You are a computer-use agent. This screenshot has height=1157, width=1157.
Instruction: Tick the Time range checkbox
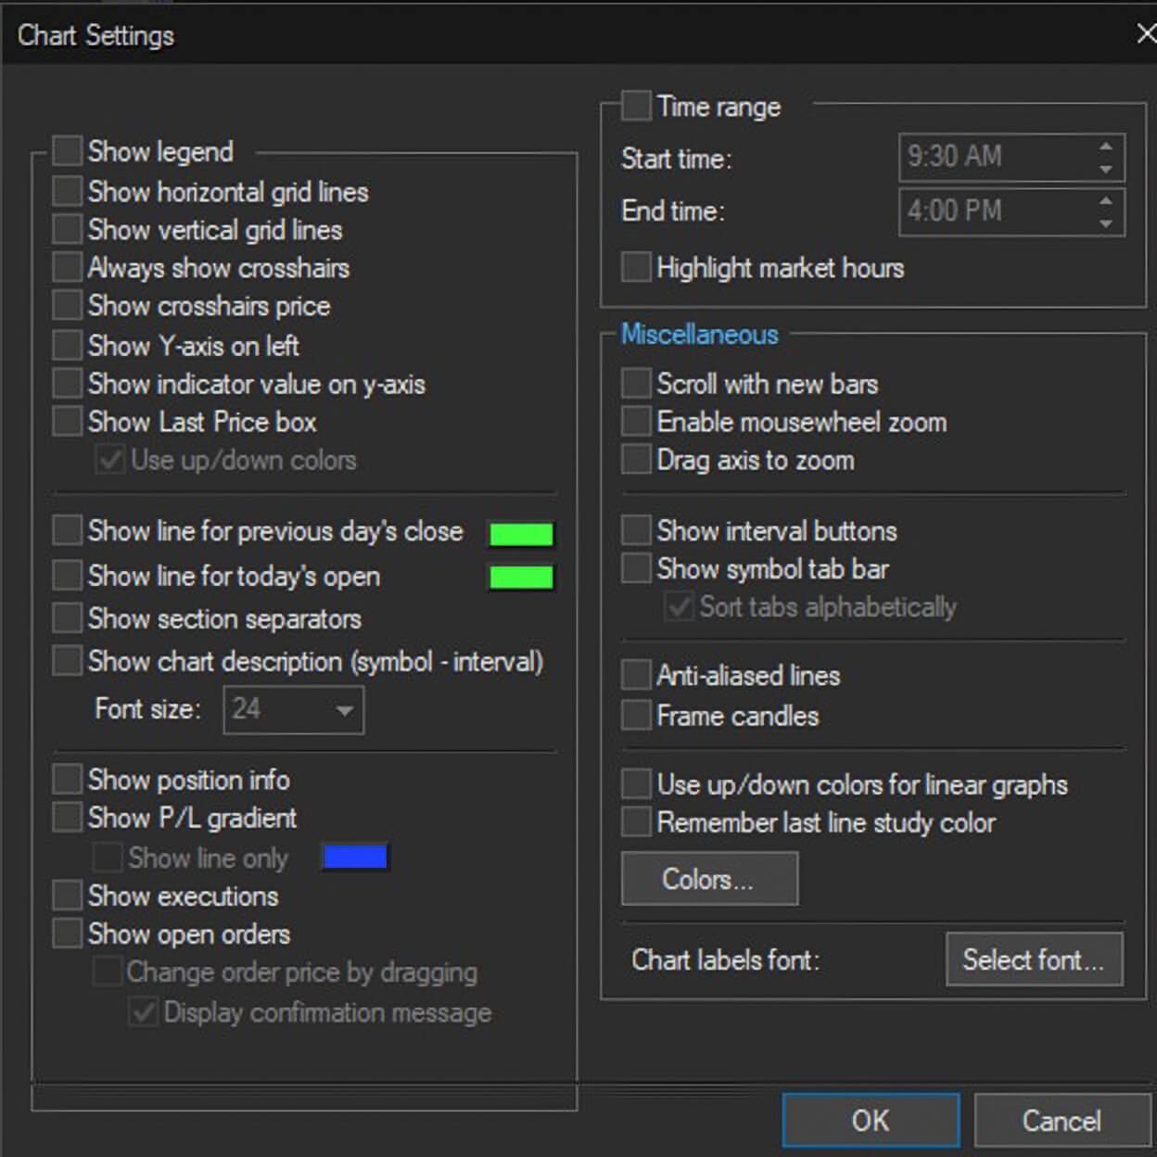[636, 106]
